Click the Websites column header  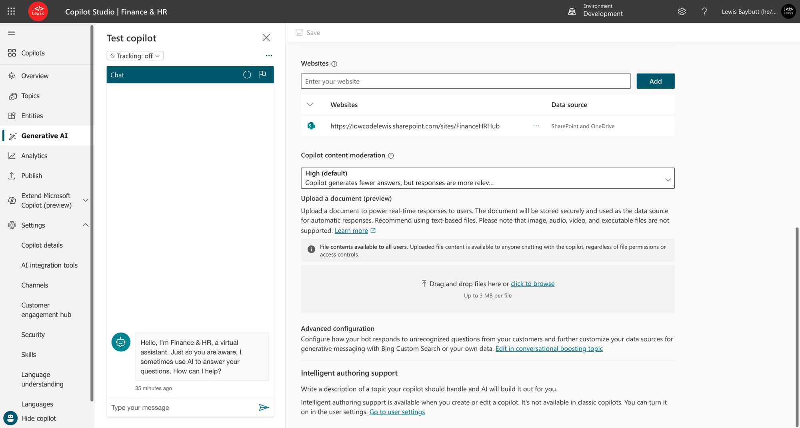point(344,105)
